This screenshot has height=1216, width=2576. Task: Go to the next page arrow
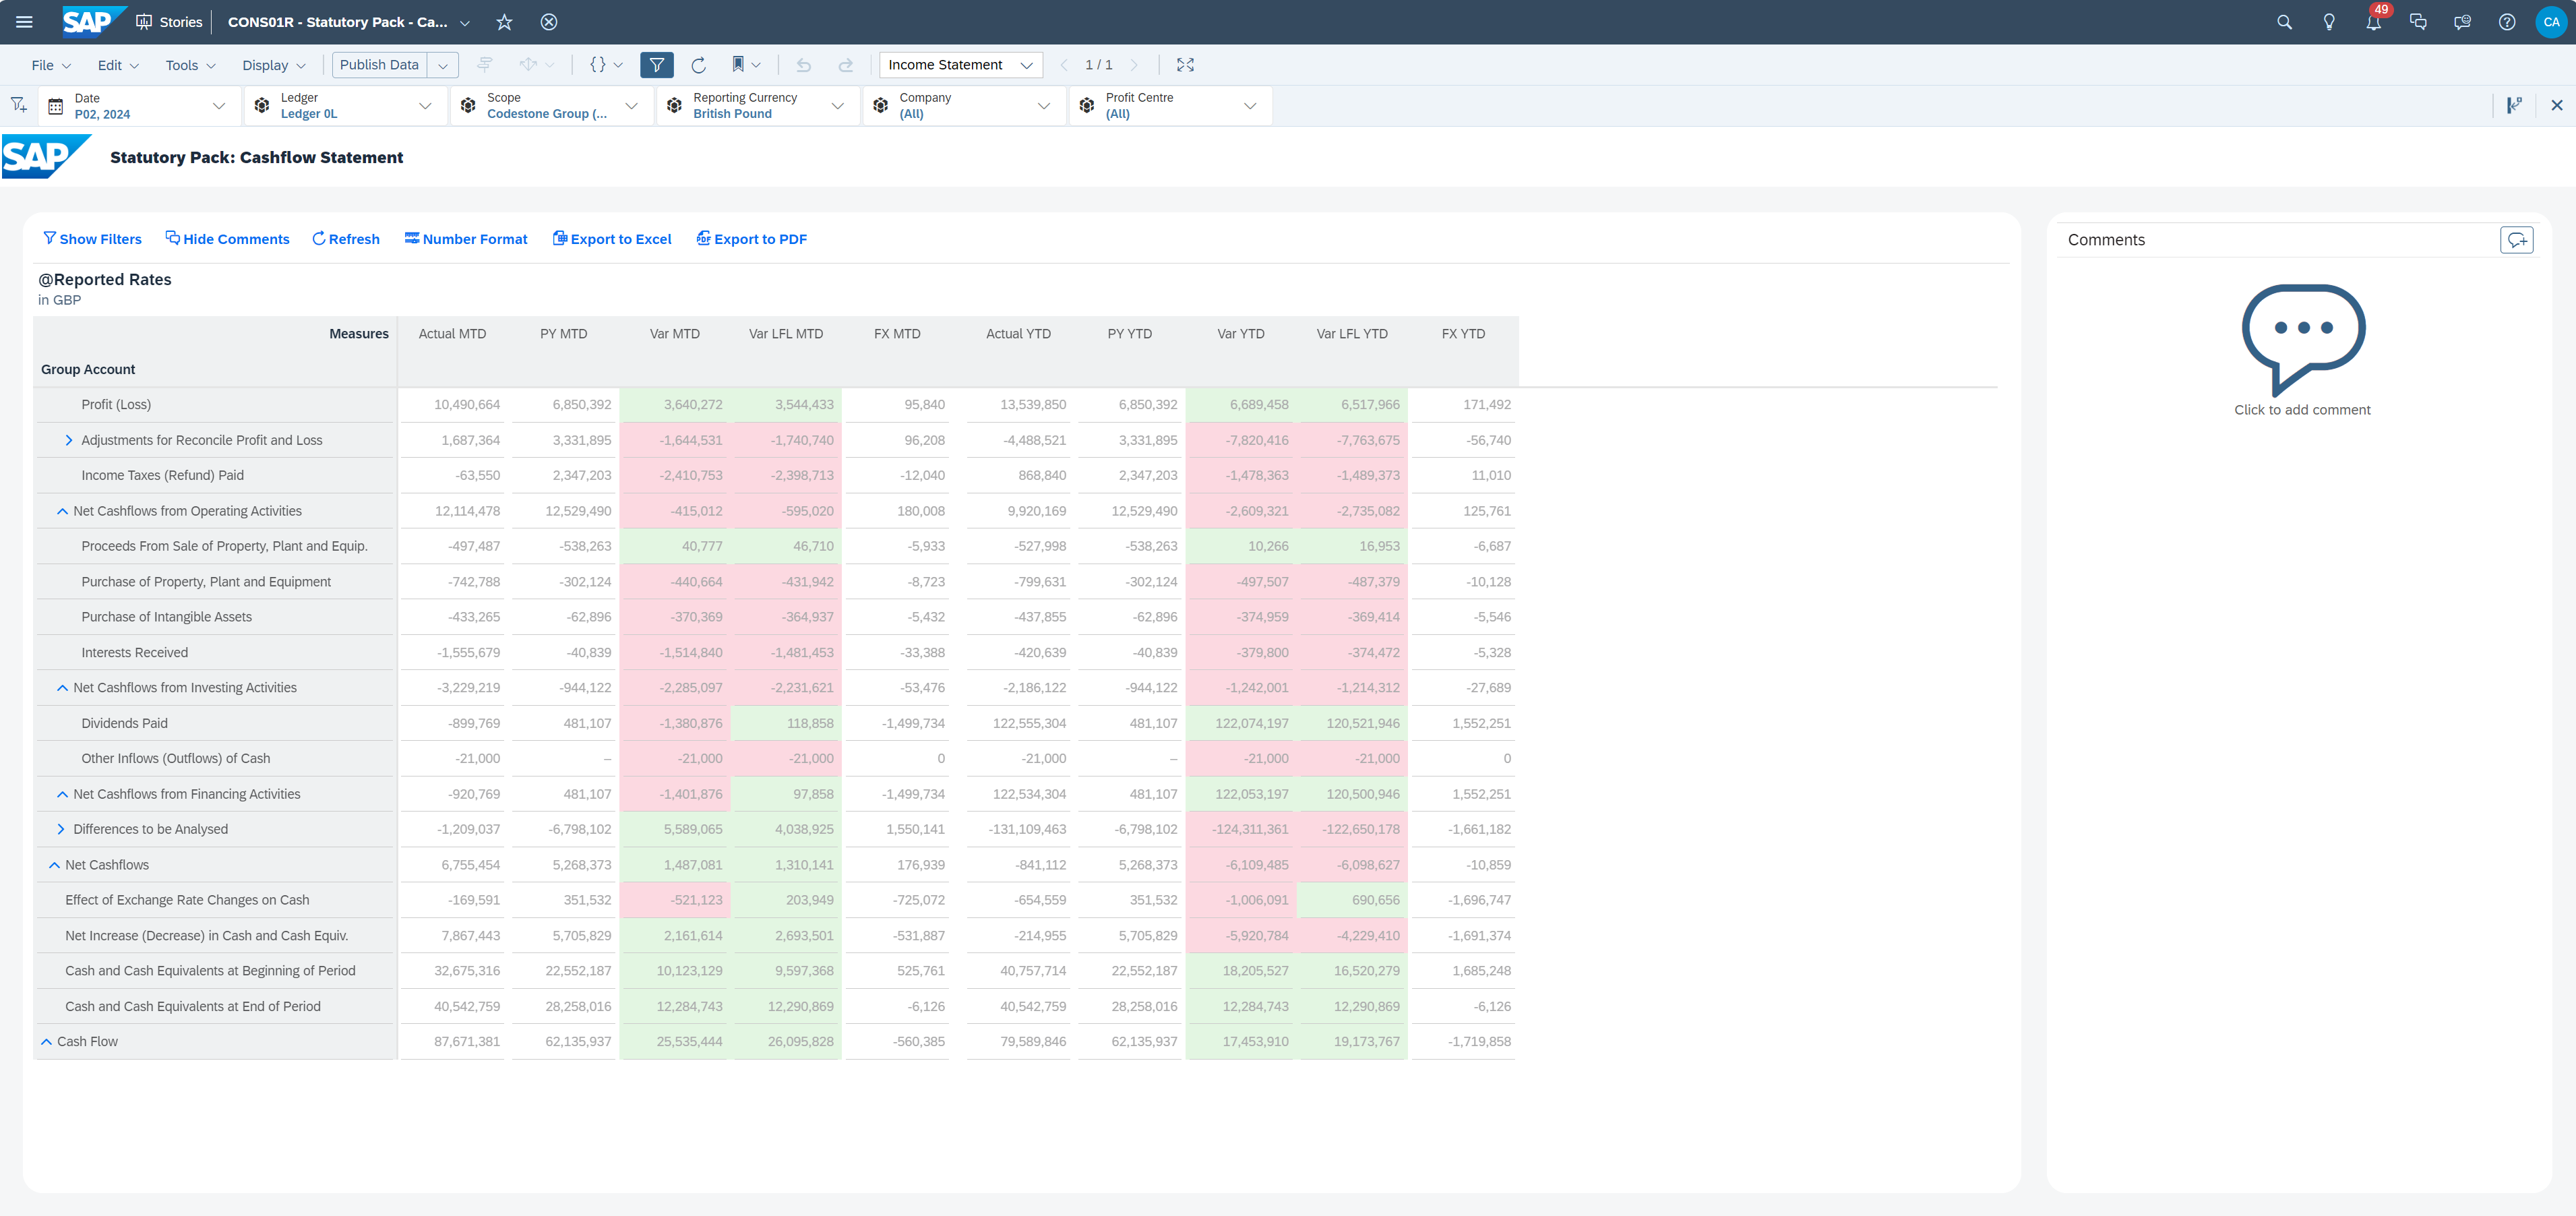tap(1134, 65)
